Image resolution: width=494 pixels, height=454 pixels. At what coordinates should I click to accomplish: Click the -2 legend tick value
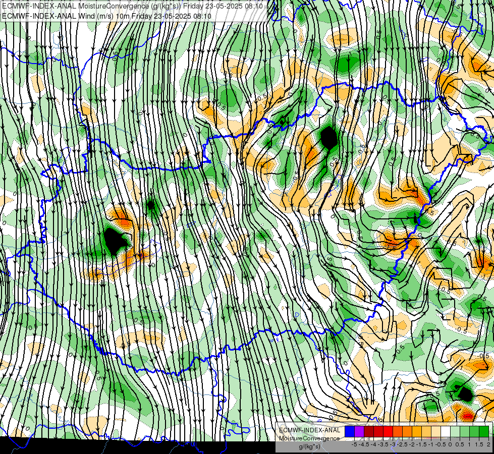tap(412, 444)
